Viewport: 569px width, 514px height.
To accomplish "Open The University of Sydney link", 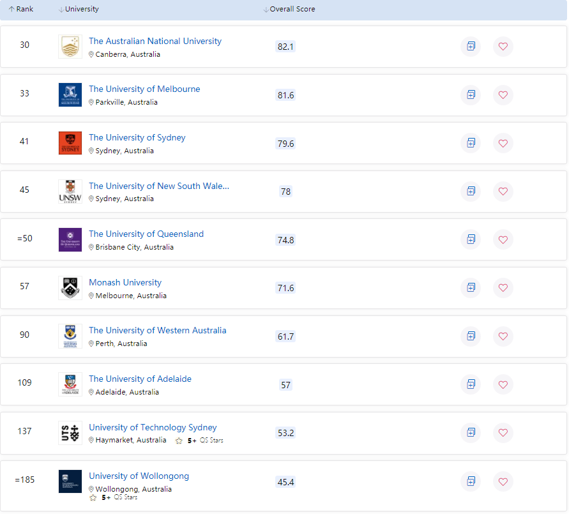I will tap(137, 137).
